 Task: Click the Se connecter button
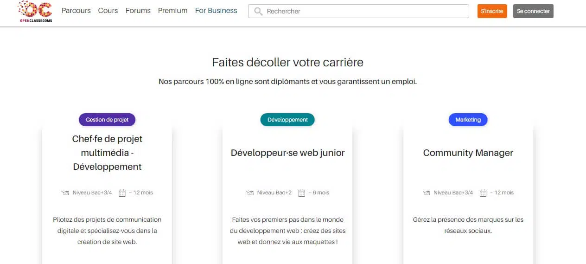tap(533, 11)
